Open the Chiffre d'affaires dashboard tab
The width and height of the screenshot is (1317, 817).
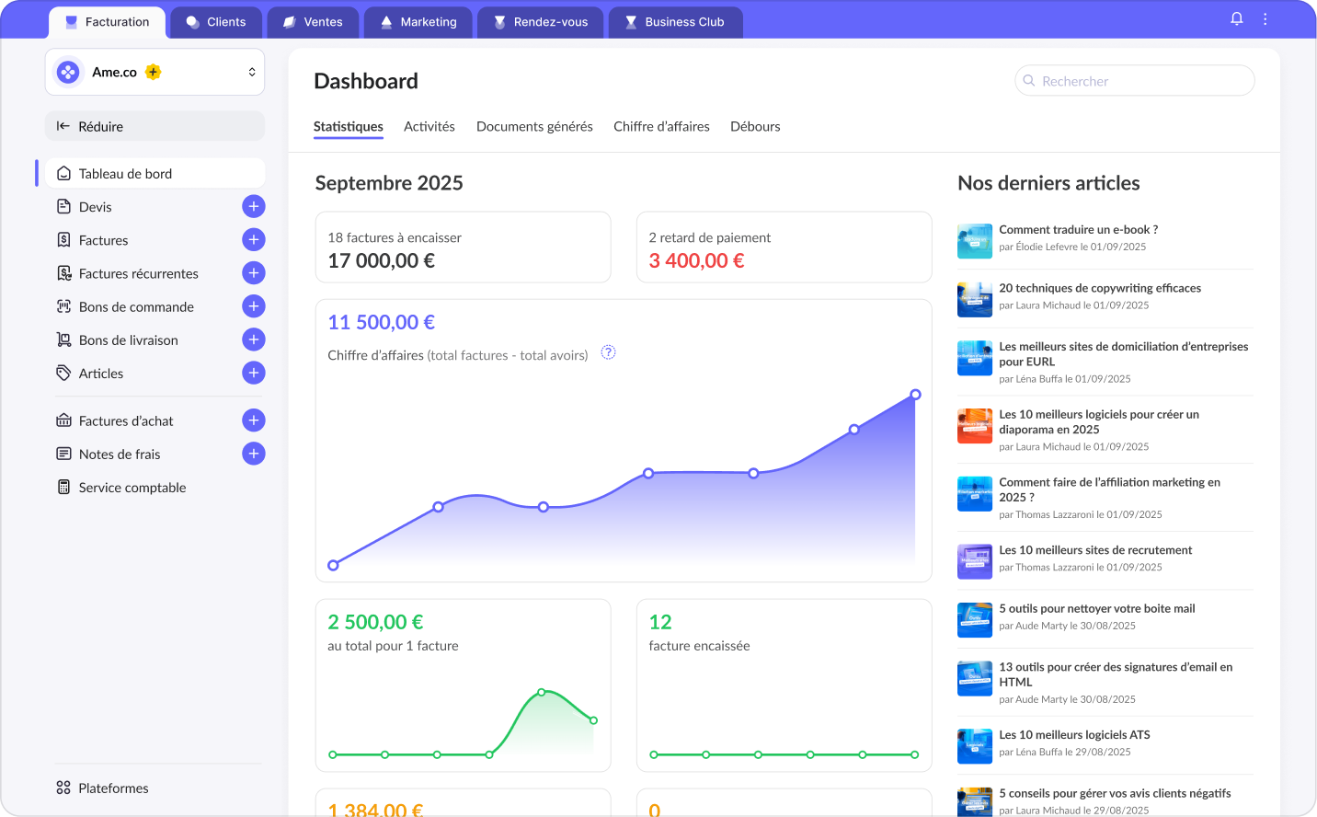click(661, 126)
